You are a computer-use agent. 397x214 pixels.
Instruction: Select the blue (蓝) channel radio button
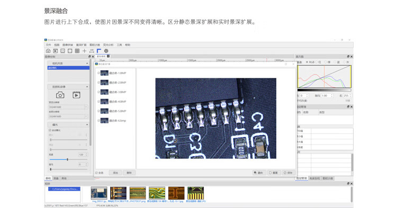click(335, 62)
